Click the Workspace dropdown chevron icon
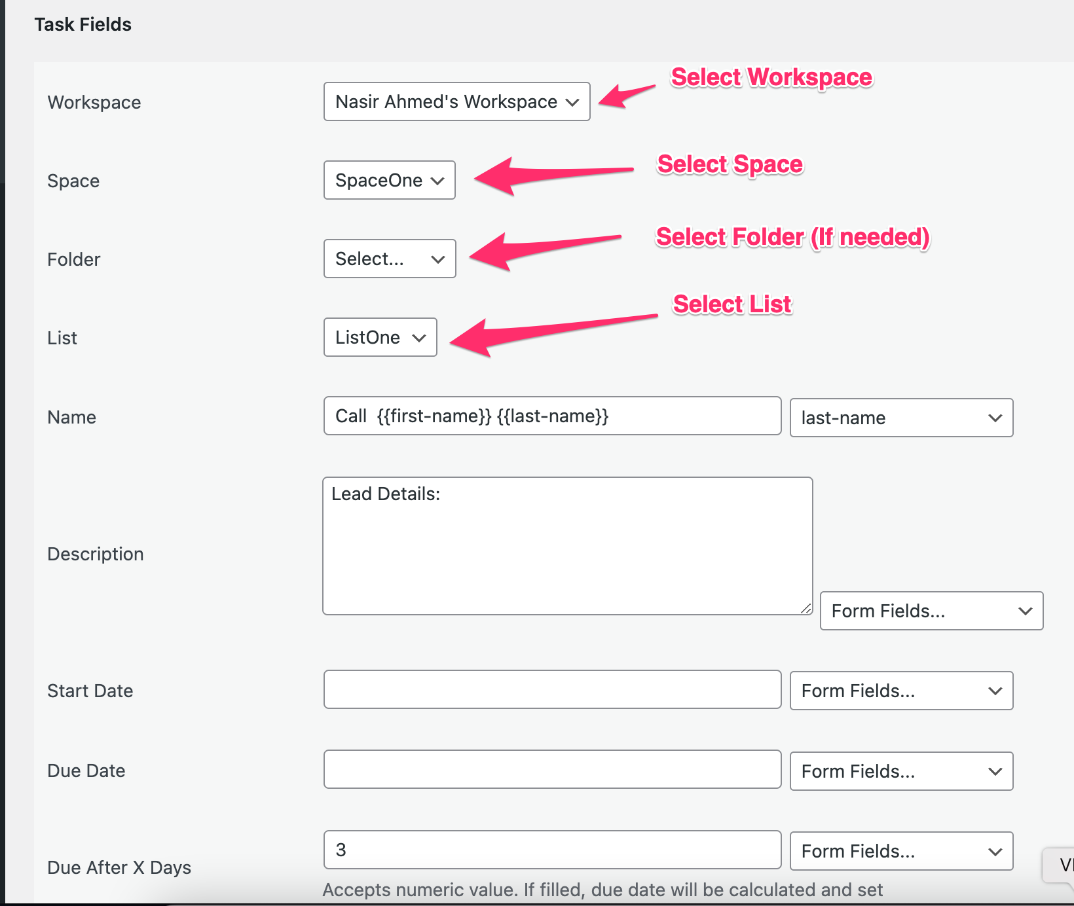1074x906 pixels. tap(572, 101)
